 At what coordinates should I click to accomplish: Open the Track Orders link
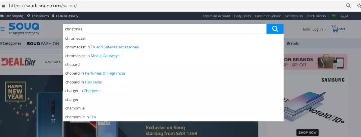click(316, 16)
